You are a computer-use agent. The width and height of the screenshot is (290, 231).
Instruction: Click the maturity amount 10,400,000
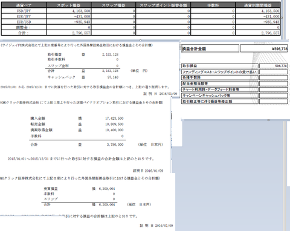(114, 130)
